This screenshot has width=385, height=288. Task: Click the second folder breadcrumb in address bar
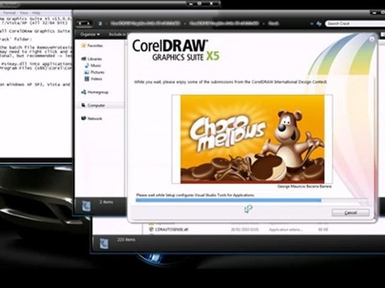tap(224, 23)
